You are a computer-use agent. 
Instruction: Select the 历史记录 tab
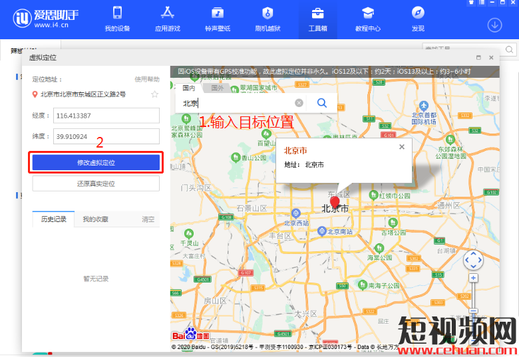pyautogui.click(x=54, y=219)
